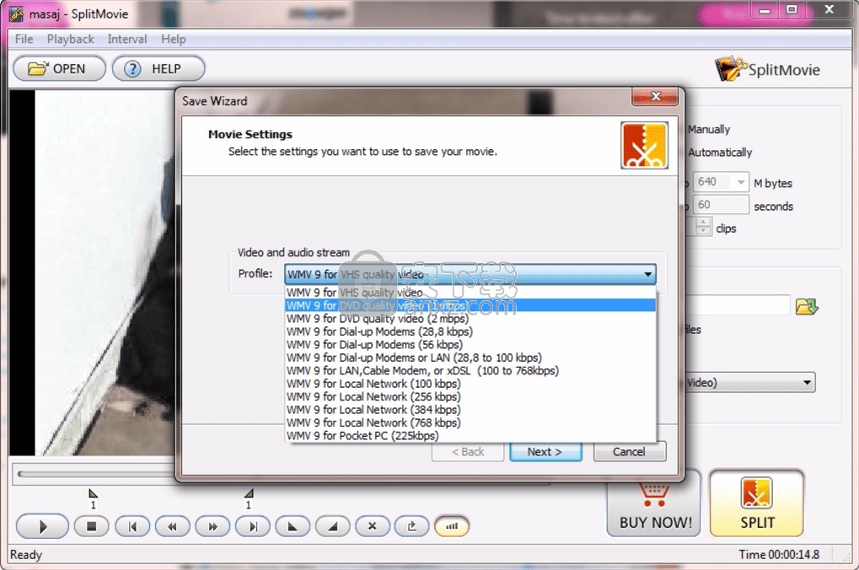Click the video seek slider track
This screenshot has width=859, height=570.
96,474
